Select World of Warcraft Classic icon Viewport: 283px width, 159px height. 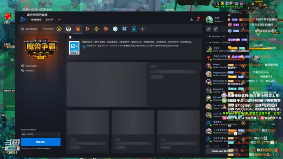[x=134, y=29]
